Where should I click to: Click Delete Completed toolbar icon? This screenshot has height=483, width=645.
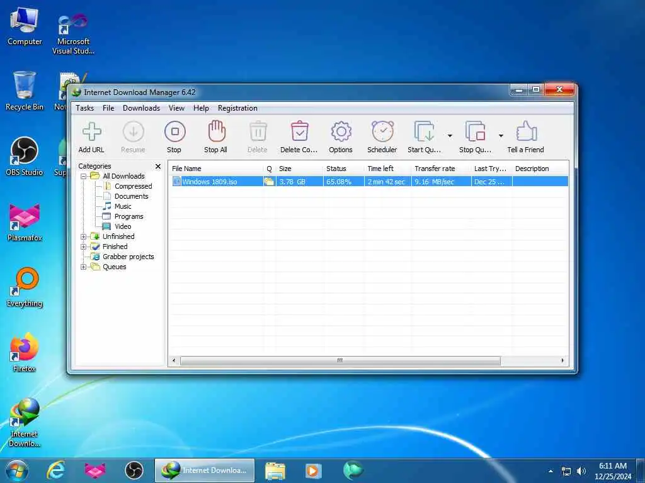coord(299,131)
